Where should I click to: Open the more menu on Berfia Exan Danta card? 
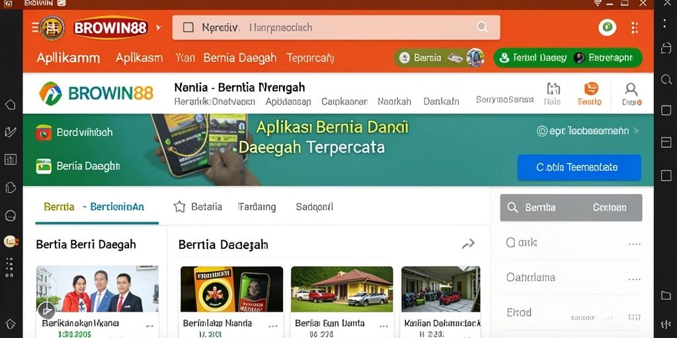384,326
